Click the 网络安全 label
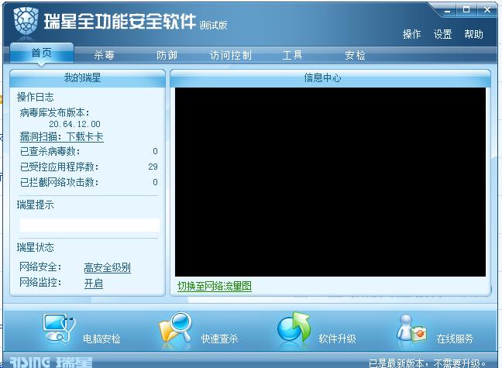 point(40,267)
